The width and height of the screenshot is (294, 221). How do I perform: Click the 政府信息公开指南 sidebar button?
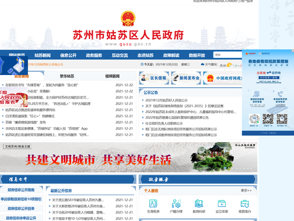[21, 190]
